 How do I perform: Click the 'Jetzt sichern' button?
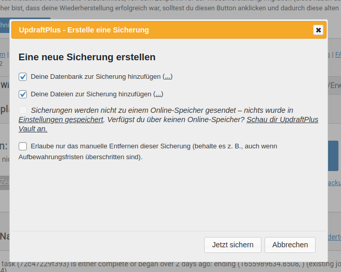(x=233, y=245)
